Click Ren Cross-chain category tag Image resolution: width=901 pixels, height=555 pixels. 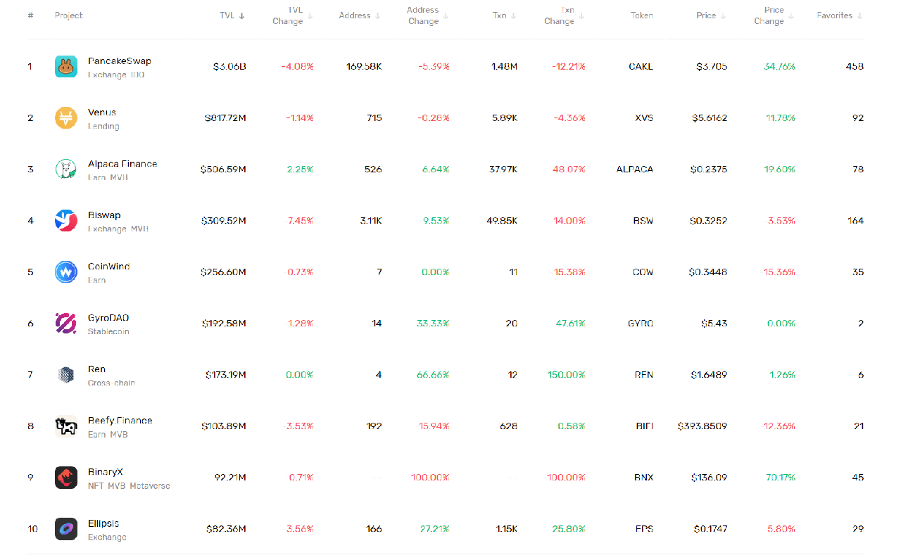click(x=111, y=383)
